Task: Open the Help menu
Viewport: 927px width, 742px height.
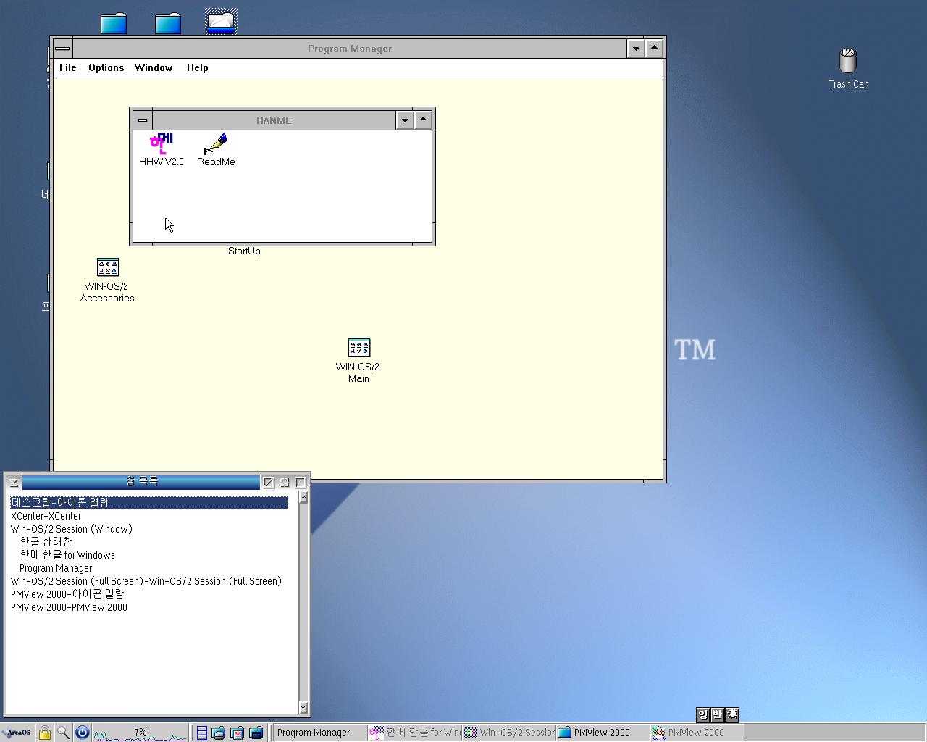Action: (x=197, y=68)
